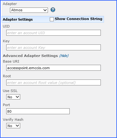Click the Port field containing 80
117x138 pixels.
38,111
